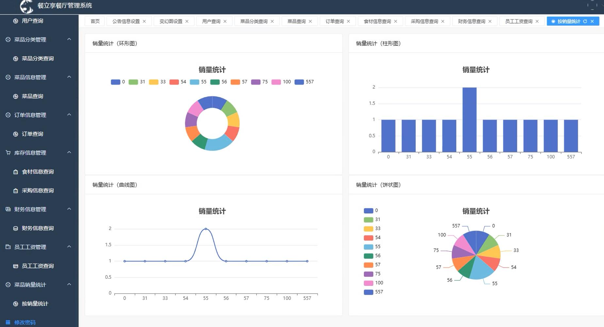
Task: Open 菜品查询 via its sidebar icon
Action: (x=15, y=96)
